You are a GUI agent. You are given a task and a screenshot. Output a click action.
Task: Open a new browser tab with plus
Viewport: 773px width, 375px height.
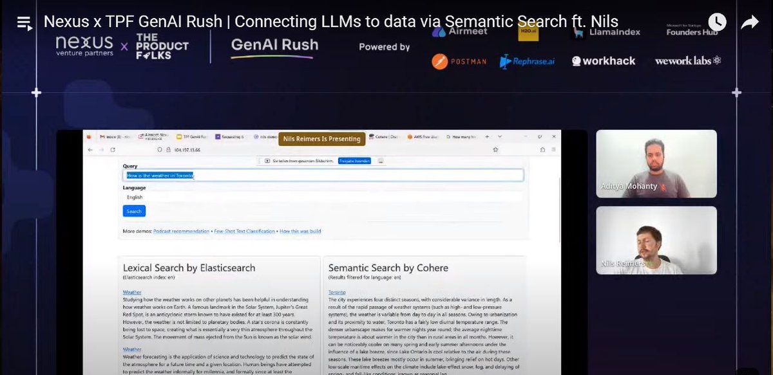(x=488, y=137)
